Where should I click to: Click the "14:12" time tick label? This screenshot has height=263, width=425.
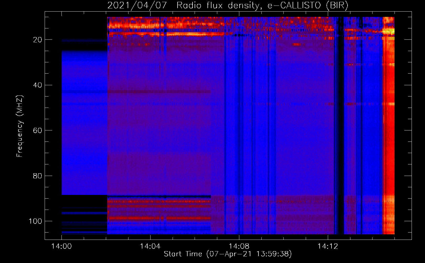pyautogui.click(x=328, y=246)
